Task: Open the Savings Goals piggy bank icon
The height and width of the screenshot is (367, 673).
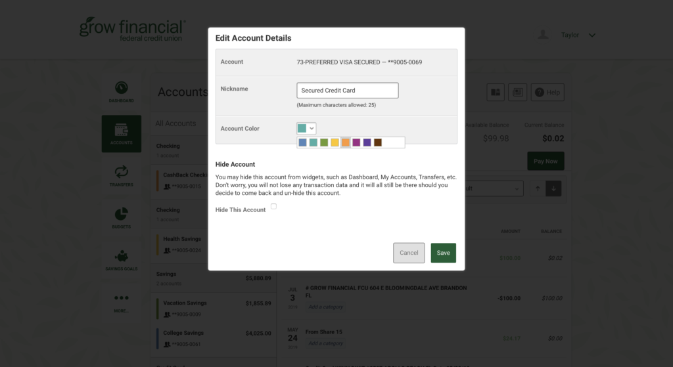Action: [x=122, y=257]
